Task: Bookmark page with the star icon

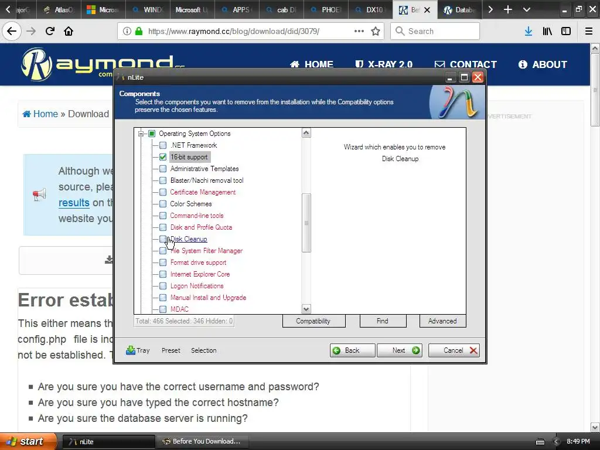Action: pyautogui.click(x=376, y=31)
